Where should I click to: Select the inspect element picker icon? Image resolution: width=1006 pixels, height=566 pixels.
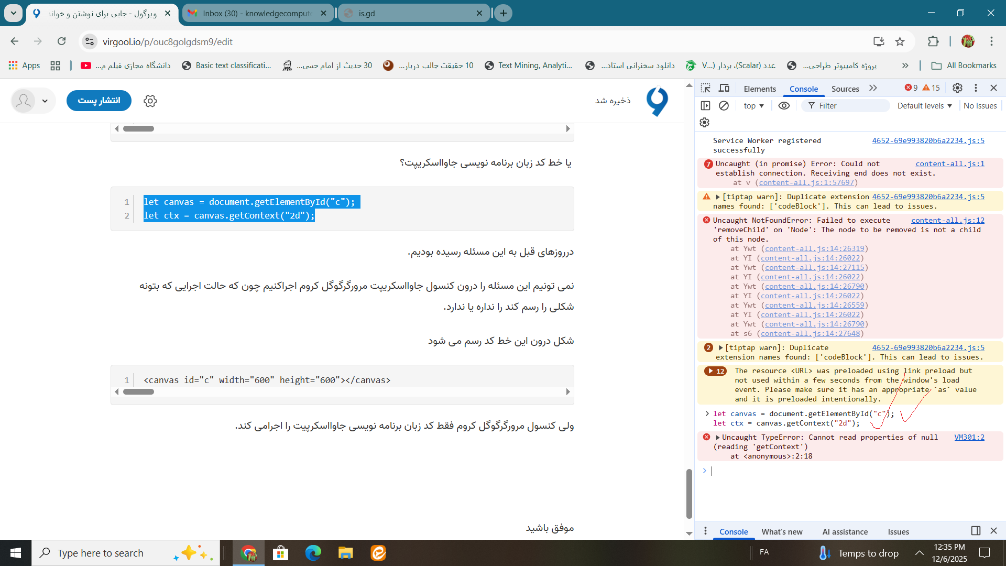[x=706, y=88]
